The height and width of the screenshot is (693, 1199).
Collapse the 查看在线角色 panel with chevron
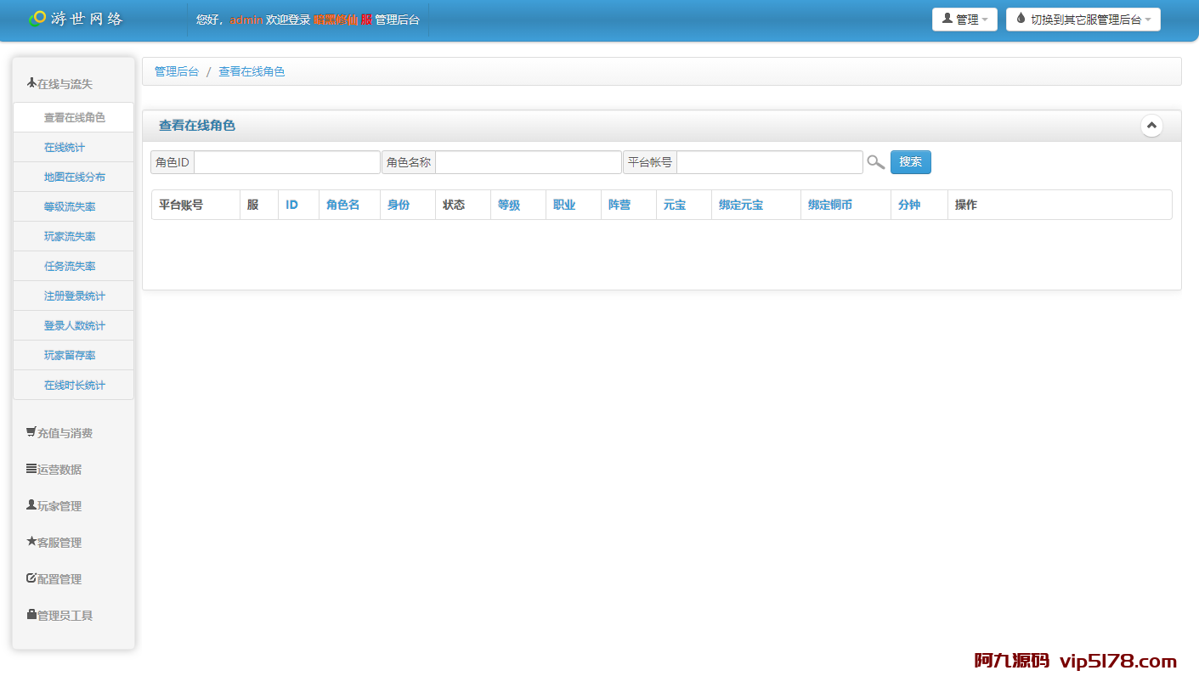coord(1151,126)
